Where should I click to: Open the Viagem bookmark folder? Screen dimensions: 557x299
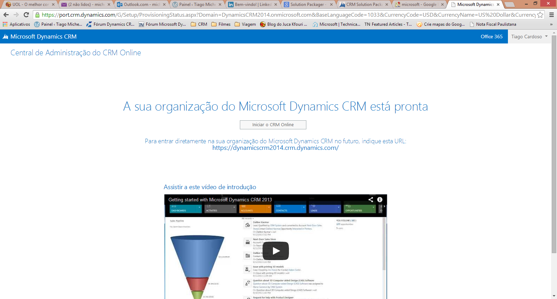point(245,24)
